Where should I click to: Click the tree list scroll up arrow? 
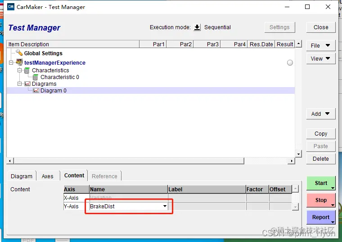[x=298, y=44]
